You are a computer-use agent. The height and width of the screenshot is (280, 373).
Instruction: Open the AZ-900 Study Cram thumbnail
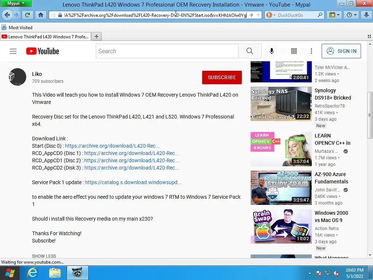(281, 188)
